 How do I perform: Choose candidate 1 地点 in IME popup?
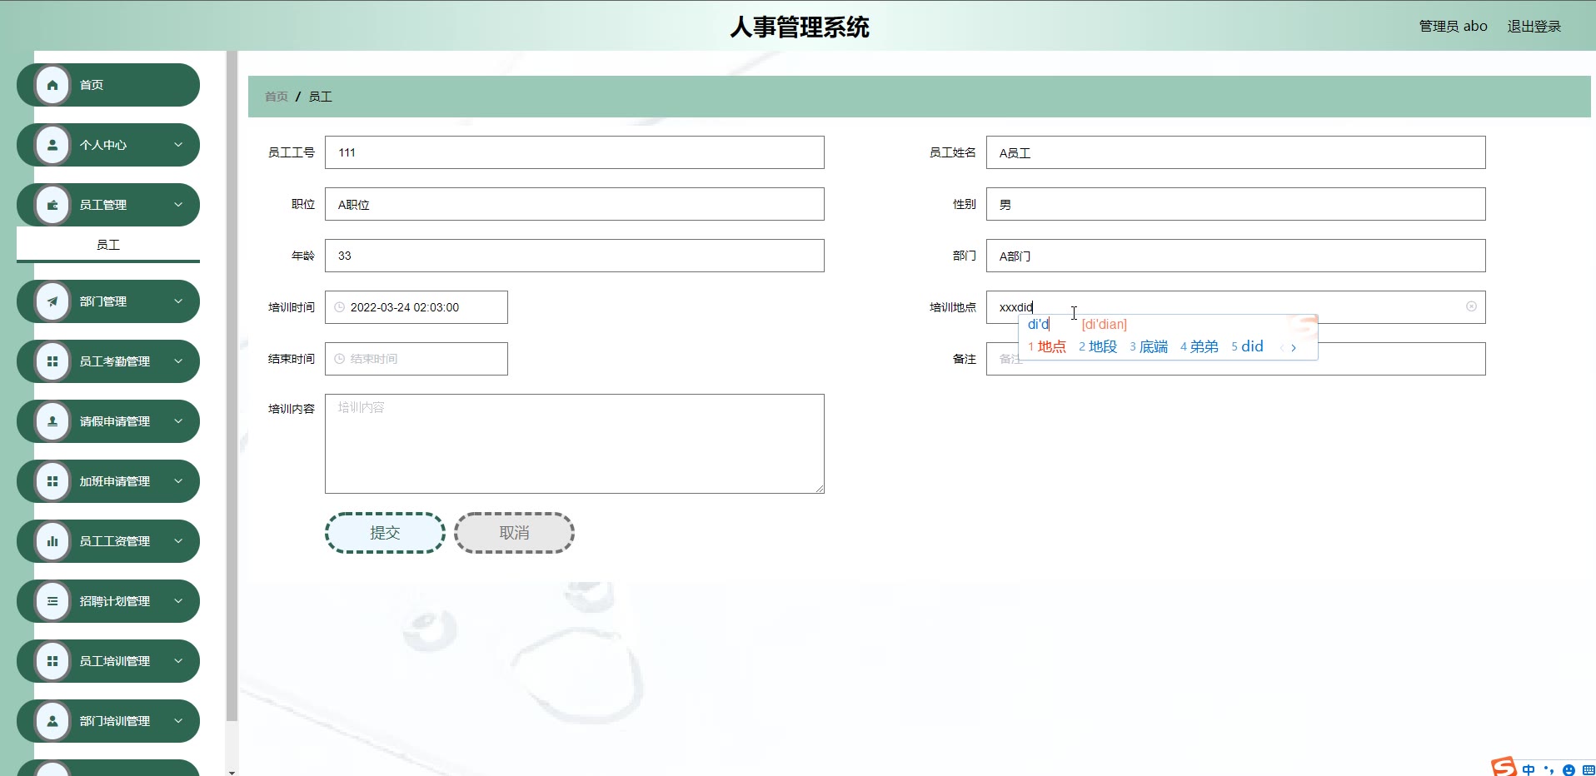tap(1047, 347)
